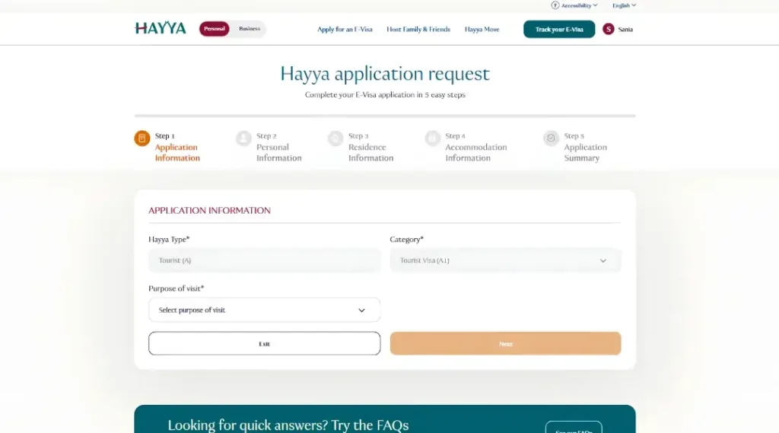Switch to Personal mode
Viewport: 779px width, 433px height.
pos(214,29)
